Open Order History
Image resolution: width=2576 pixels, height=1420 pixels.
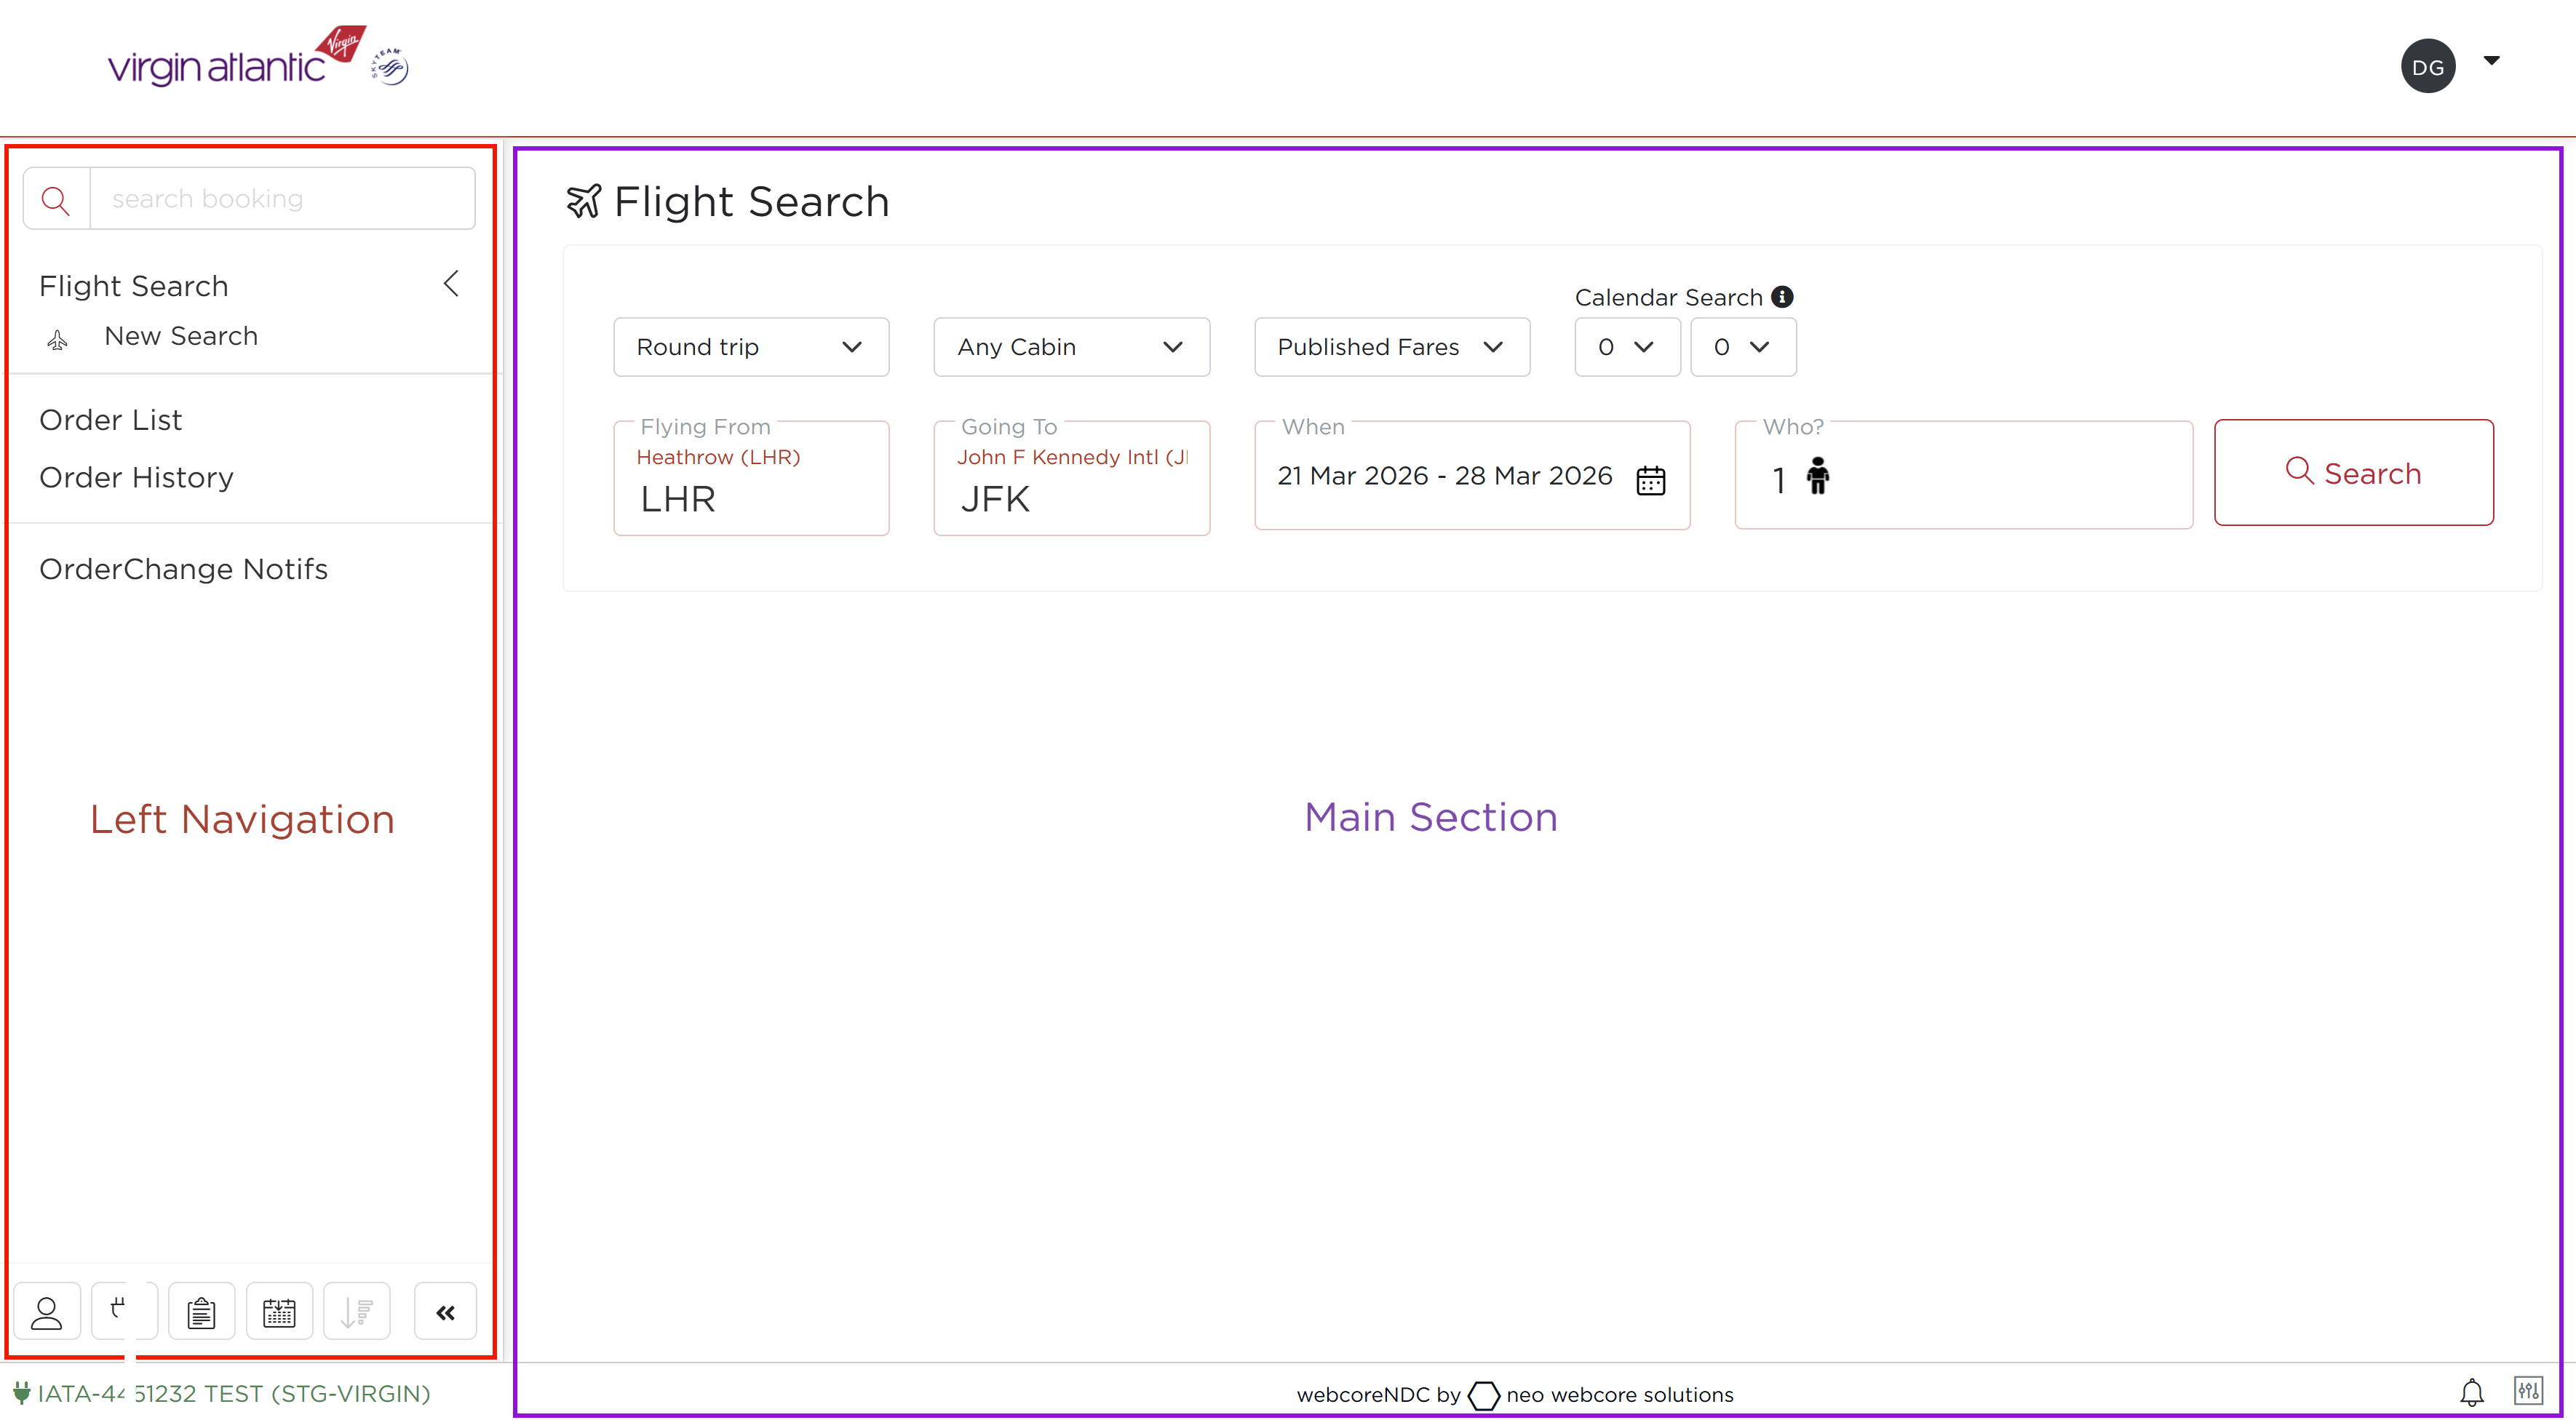point(136,478)
